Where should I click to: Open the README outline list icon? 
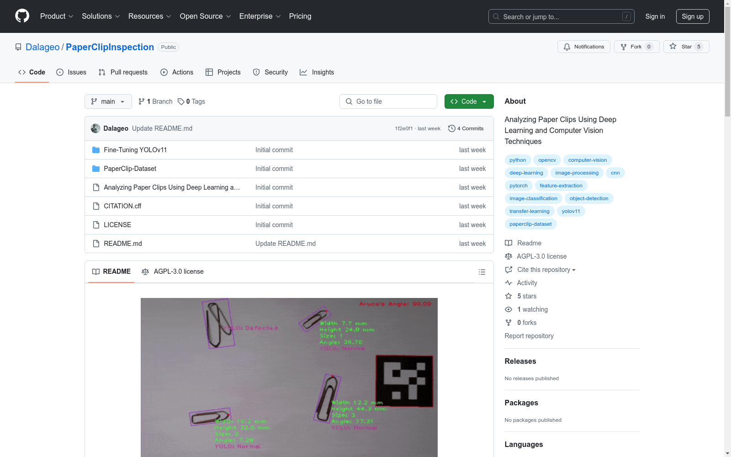pos(482,272)
